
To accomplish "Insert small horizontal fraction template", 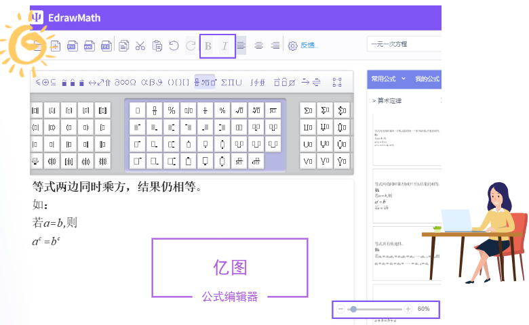I will coord(205,110).
